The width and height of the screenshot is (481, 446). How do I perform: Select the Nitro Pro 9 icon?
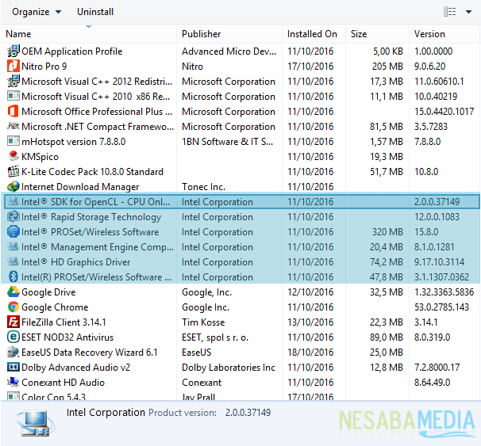point(13,66)
